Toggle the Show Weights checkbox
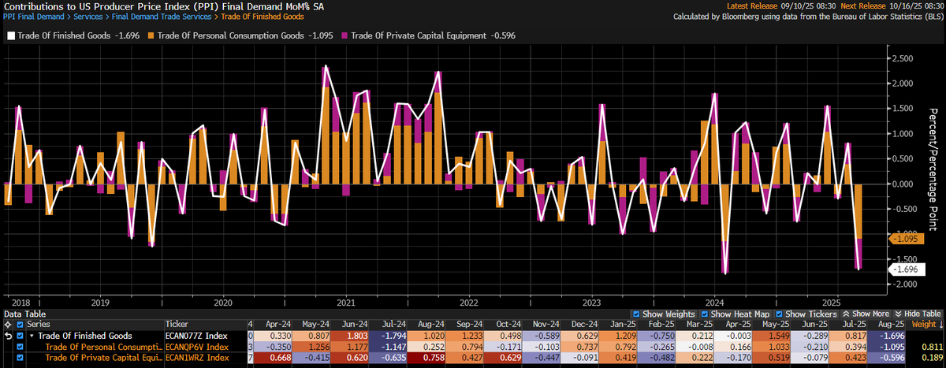Viewport: 946px width, 368px height. pyautogui.click(x=636, y=314)
